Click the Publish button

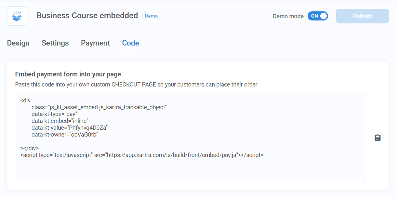363,16
